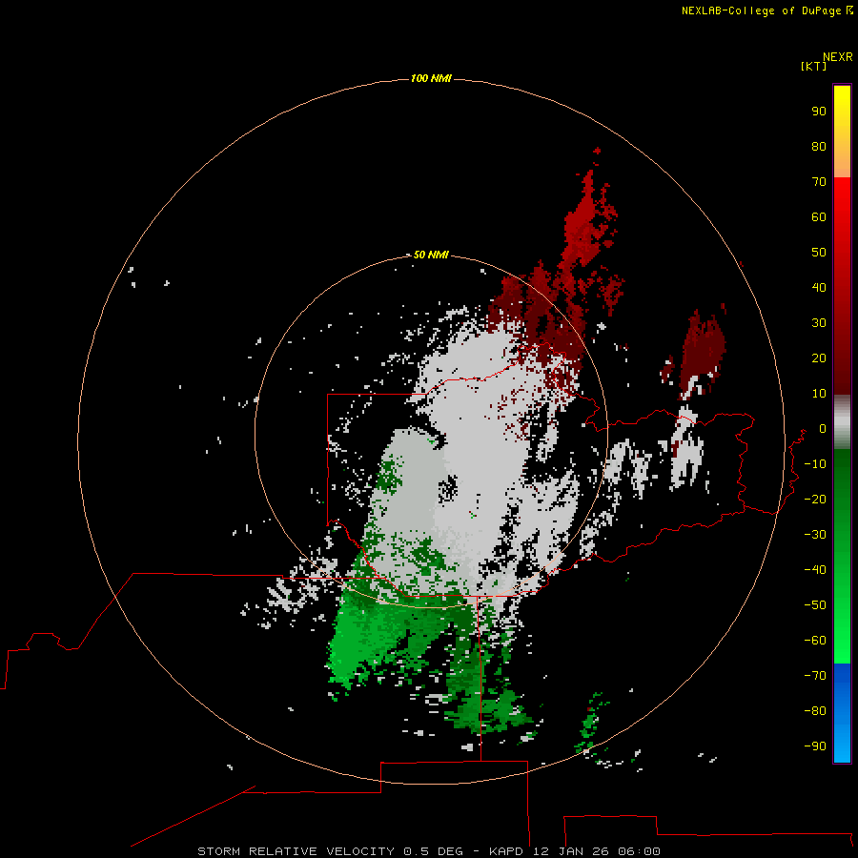Click the -20 value on velocity scale
The image size is (858, 858).
click(815, 500)
